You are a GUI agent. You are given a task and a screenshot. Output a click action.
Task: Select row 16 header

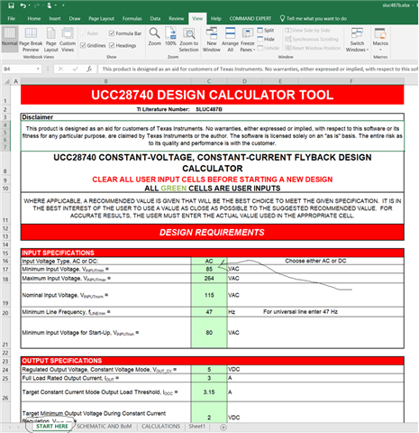(x=5, y=261)
